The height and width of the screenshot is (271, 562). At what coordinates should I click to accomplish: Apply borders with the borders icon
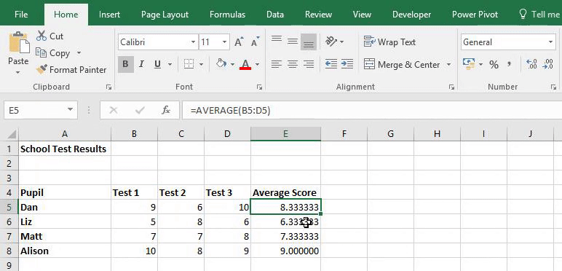pyautogui.click(x=189, y=65)
